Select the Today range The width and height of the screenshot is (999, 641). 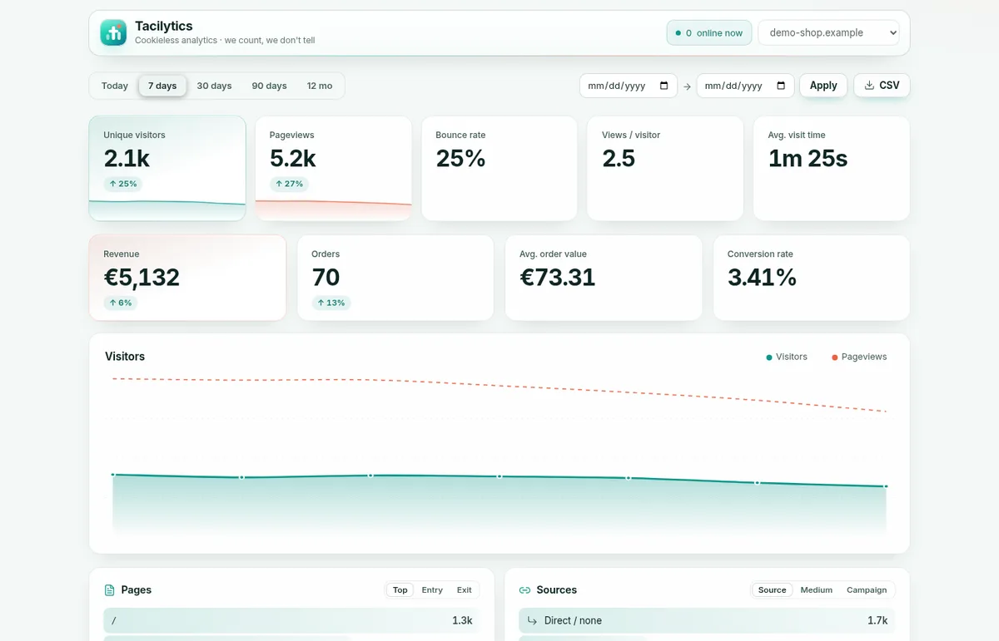[115, 86]
